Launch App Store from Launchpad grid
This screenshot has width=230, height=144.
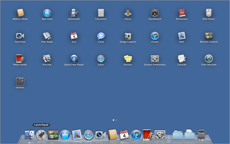(47, 13)
